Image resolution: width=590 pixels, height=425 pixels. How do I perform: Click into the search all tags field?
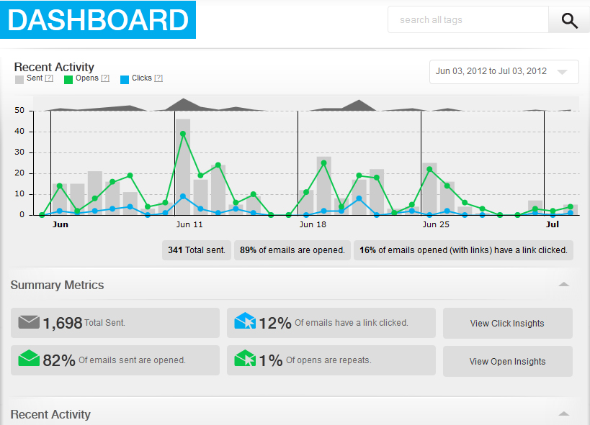point(468,20)
